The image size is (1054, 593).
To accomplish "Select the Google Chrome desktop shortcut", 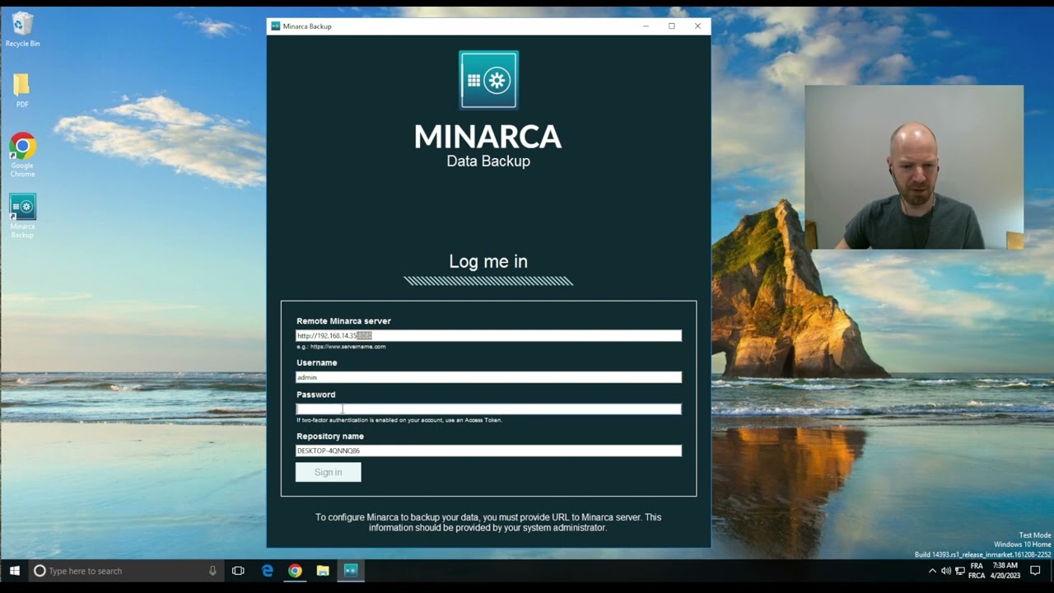I will 22,155.
